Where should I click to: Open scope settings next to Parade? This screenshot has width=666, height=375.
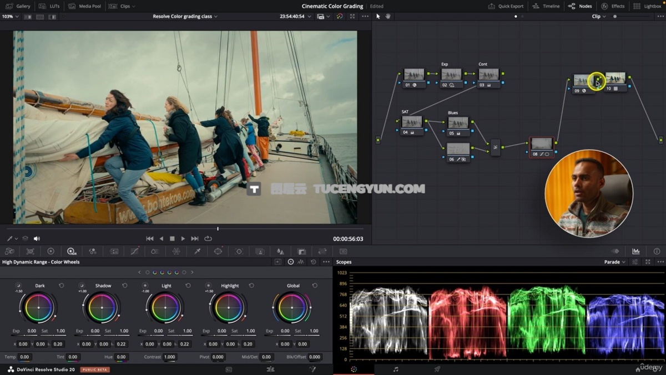tap(635, 262)
